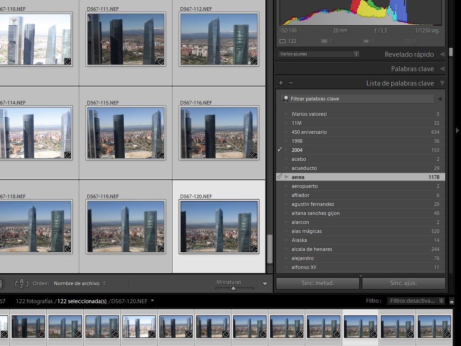The height and width of the screenshot is (346, 461).
Task: Select the D567-116.NEF grid thumbnail
Action: click(219, 133)
